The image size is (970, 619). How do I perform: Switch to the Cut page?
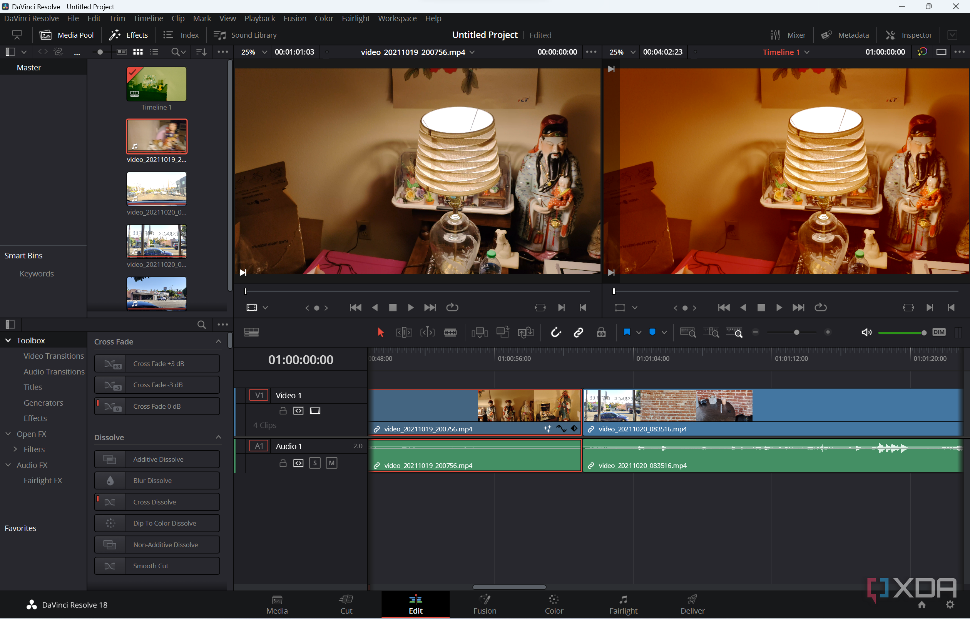tap(346, 605)
